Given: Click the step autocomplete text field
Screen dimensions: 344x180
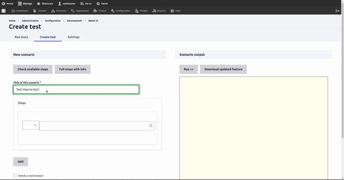Looking at the screenshot, I should [97, 126].
